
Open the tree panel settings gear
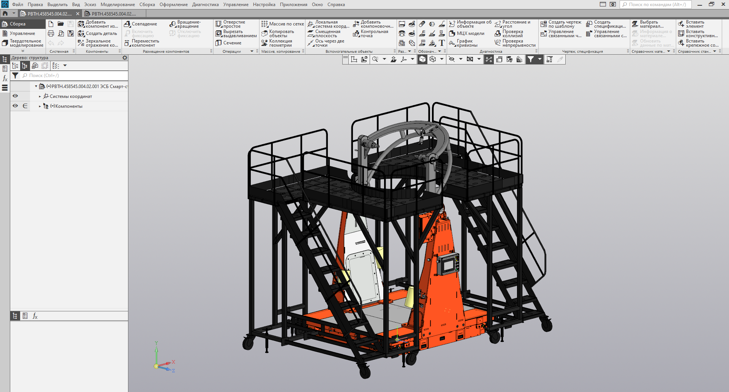(125, 58)
